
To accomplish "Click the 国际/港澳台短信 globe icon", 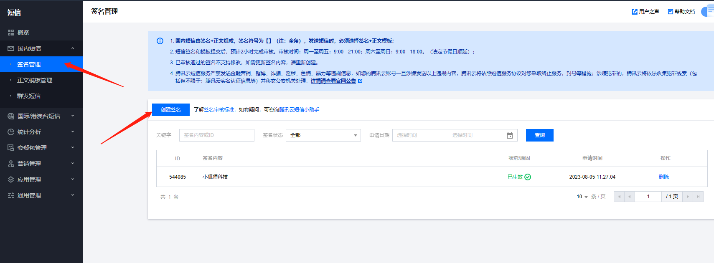I will coord(11,116).
